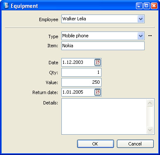
Task: Open the Return date calendar picker icon
Action: (98, 92)
